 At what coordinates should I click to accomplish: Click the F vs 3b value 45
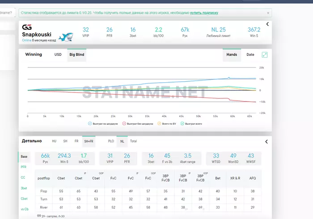click(x=167, y=156)
